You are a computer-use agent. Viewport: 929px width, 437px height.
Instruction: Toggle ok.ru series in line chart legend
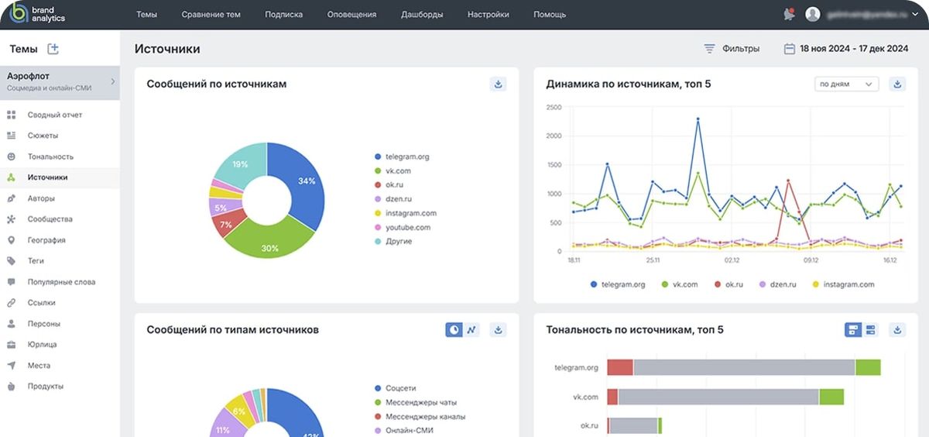(727, 284)
